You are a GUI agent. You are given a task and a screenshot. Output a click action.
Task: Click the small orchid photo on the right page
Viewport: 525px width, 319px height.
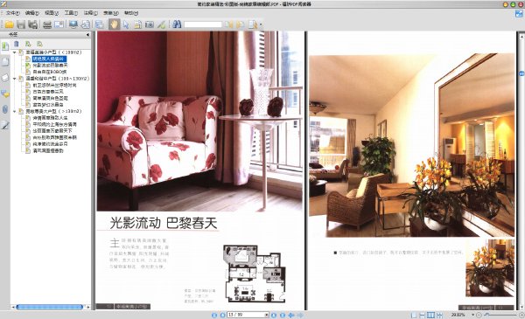coord(490,268)
